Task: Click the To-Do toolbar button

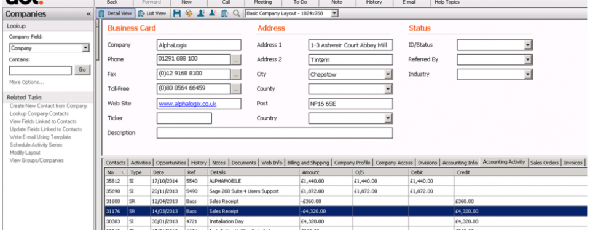Action: click(300, 2)
